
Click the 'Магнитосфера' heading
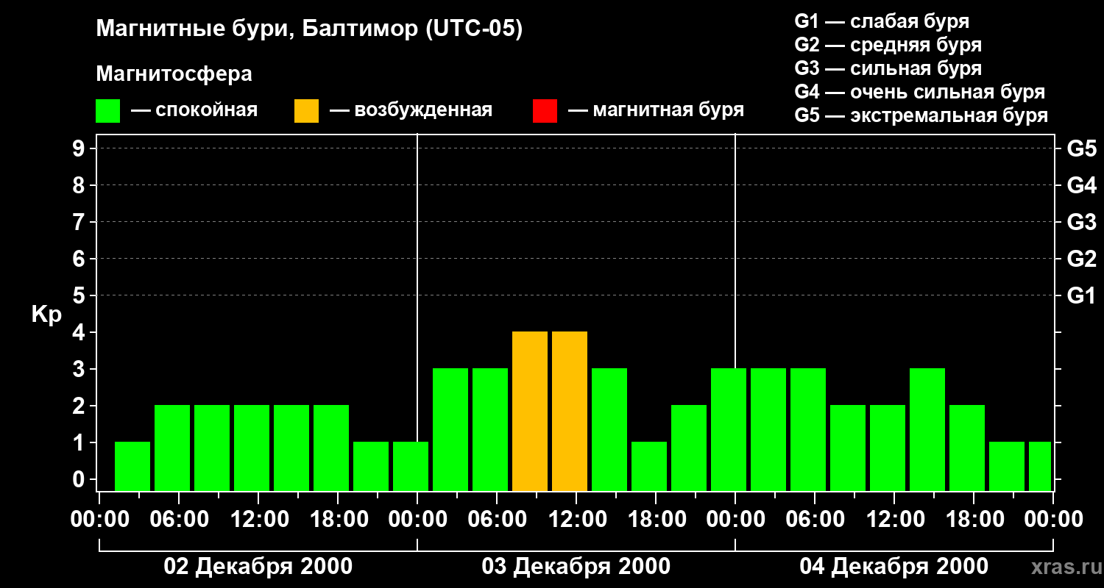[174, 74]
